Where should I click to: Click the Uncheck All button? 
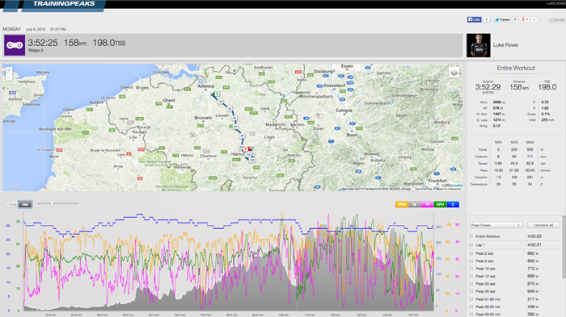click(x=543, y=225)
